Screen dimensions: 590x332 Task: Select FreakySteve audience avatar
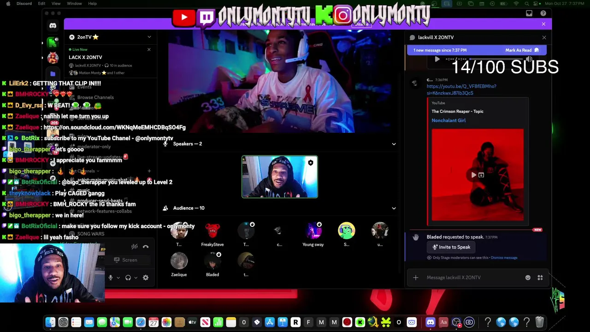(212, 231)
